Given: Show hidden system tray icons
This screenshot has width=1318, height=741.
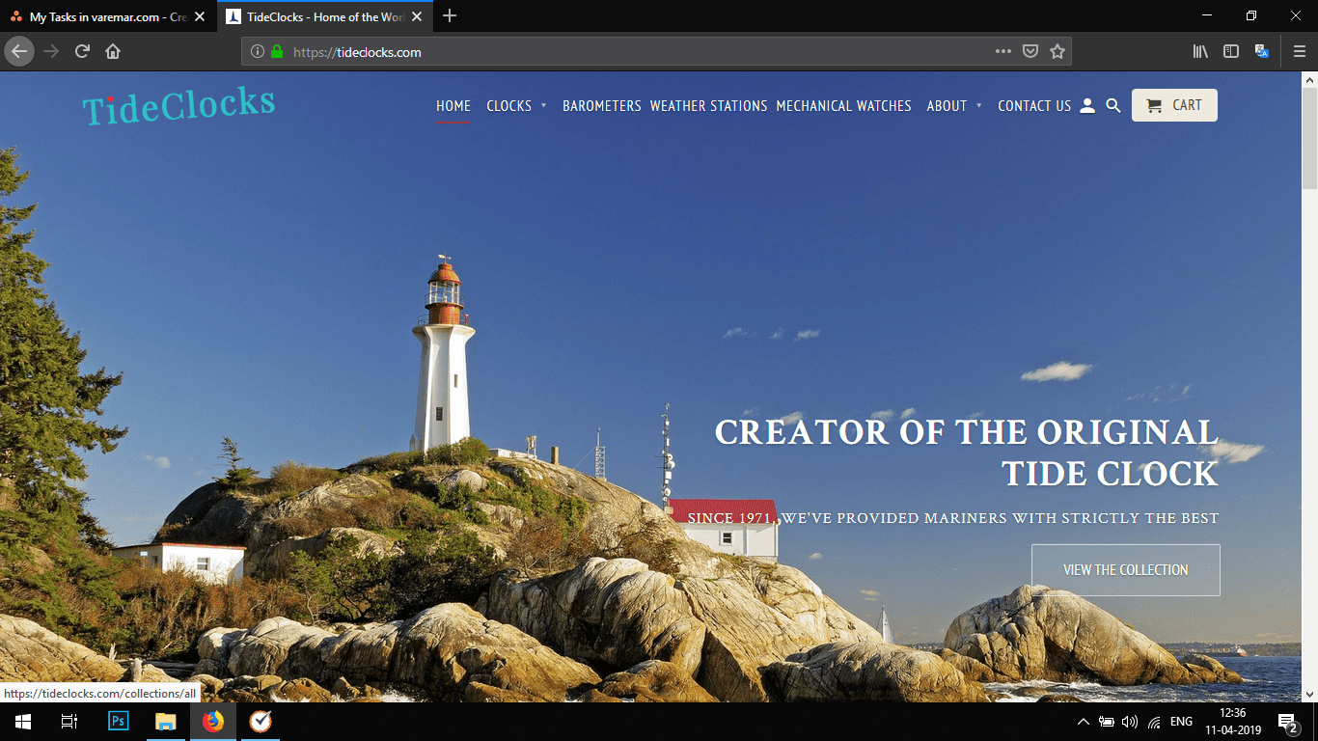Looking at the screenshot, I should (1084, 722).
